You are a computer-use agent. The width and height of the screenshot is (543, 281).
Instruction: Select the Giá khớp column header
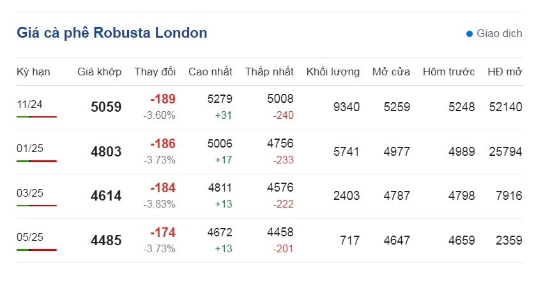100,72
